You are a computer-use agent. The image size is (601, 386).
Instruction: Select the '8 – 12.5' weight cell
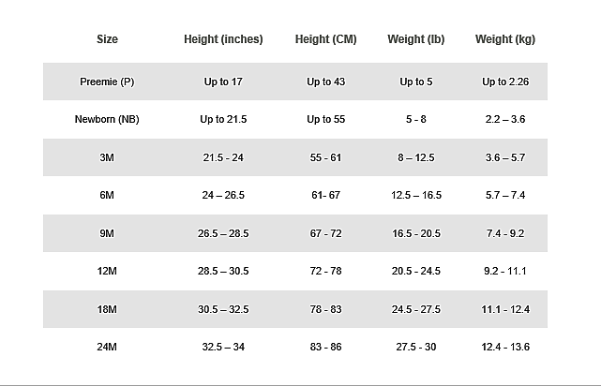[x=415, y=157]
